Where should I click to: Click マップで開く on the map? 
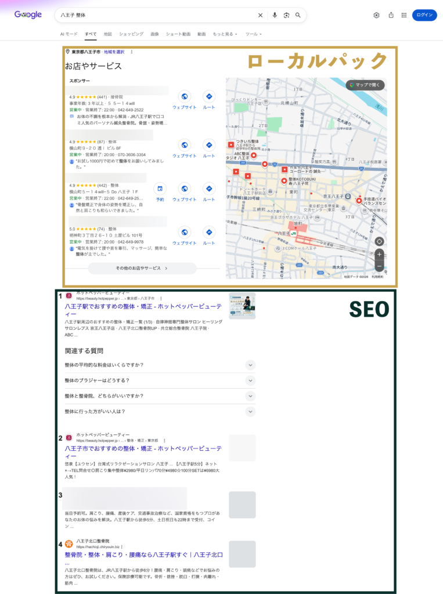[x=365, y=85]
